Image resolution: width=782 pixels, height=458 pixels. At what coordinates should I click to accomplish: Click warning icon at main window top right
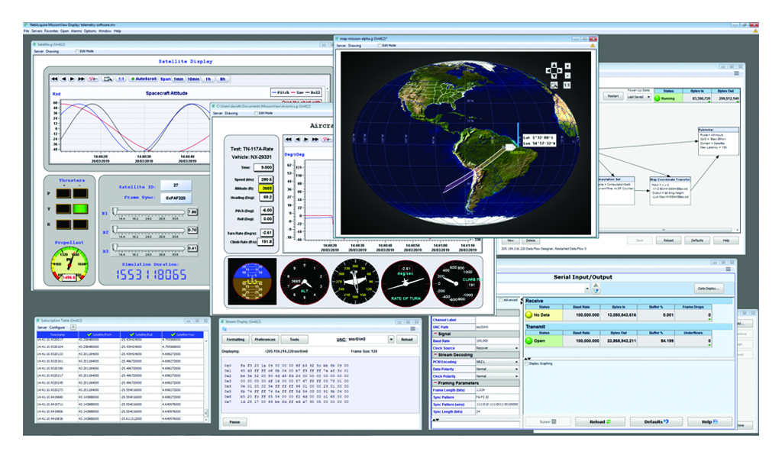[755, 31]
